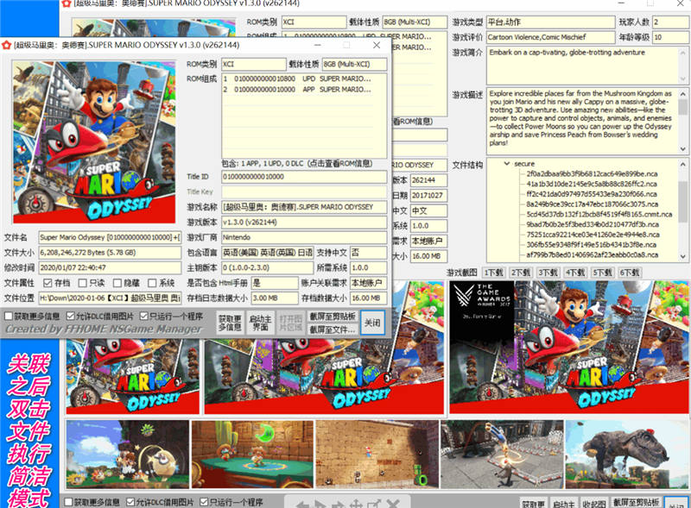Toggle 只运行一个程序 checkbox in front window
The image size is (691, 508).
tap(143, 316)
